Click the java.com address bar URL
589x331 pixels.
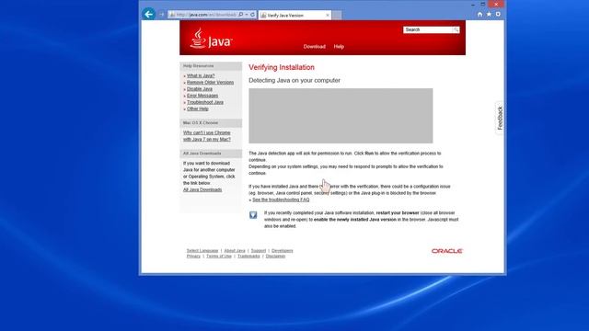[206, 15]
